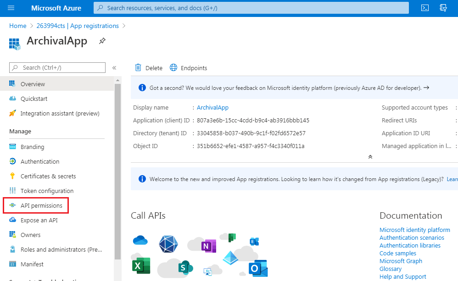Select Expose an API menu item
The width and height of the screenshot is (458, 281).
(x=39, y=220)
